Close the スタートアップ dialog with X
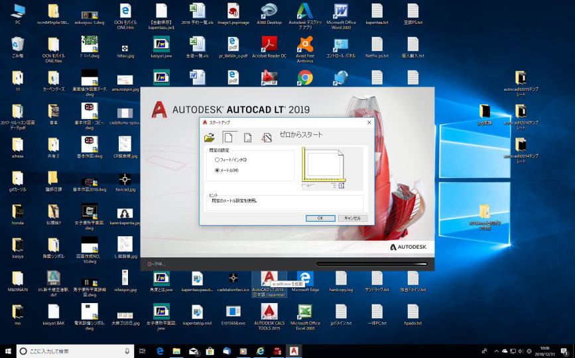 369,122
